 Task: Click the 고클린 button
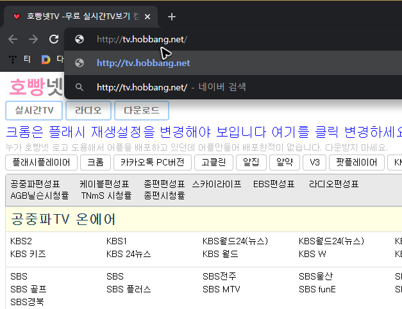point(214,162)
